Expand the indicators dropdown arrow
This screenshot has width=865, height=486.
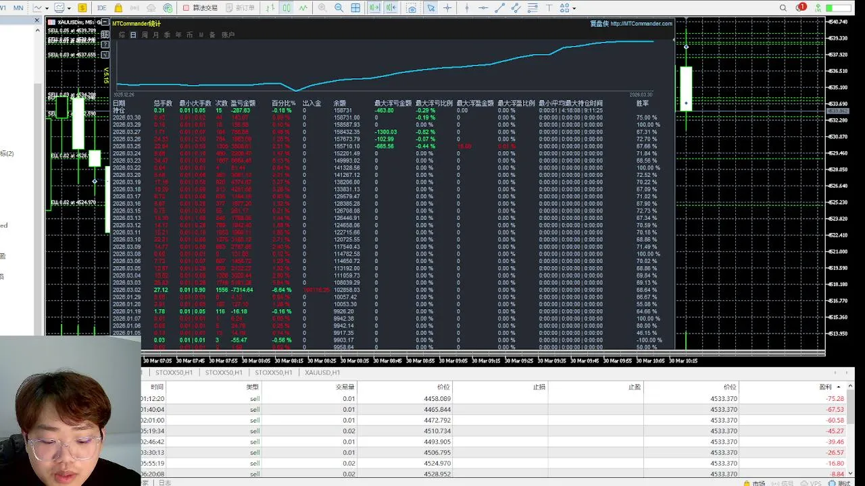70,8
